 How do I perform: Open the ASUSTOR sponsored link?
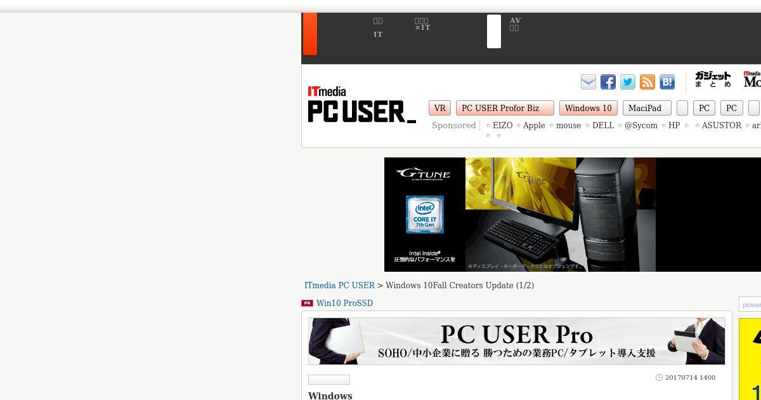click(722, 126)
